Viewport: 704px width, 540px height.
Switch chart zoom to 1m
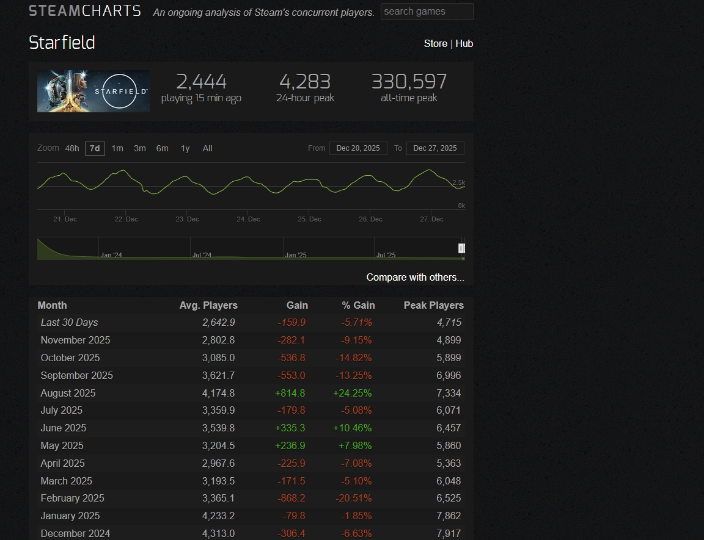[117, 148]
